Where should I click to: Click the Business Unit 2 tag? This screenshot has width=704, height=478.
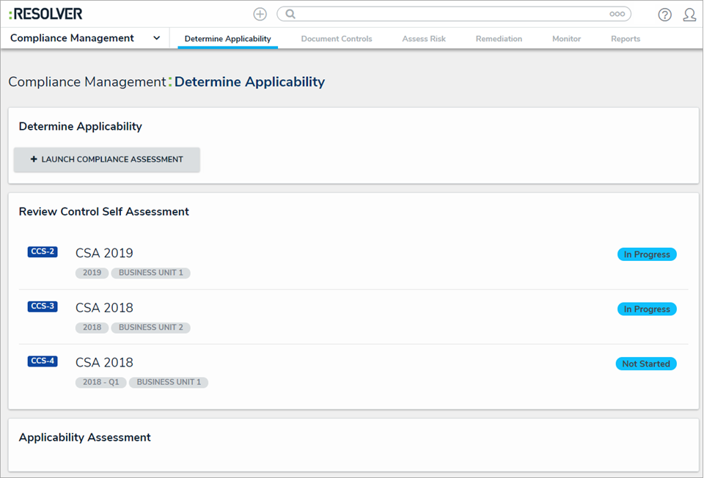tap(151, 328)
